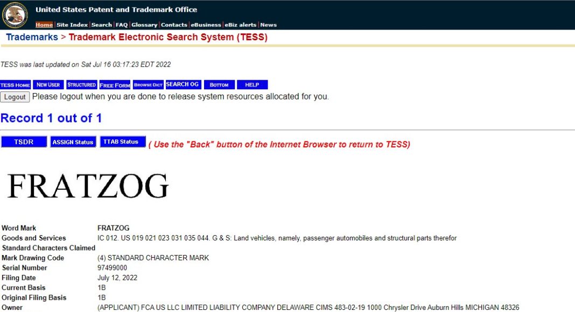This screenshot has height=312, width=575.
Task: Open the TSDR status button
Action: [24, 142]
